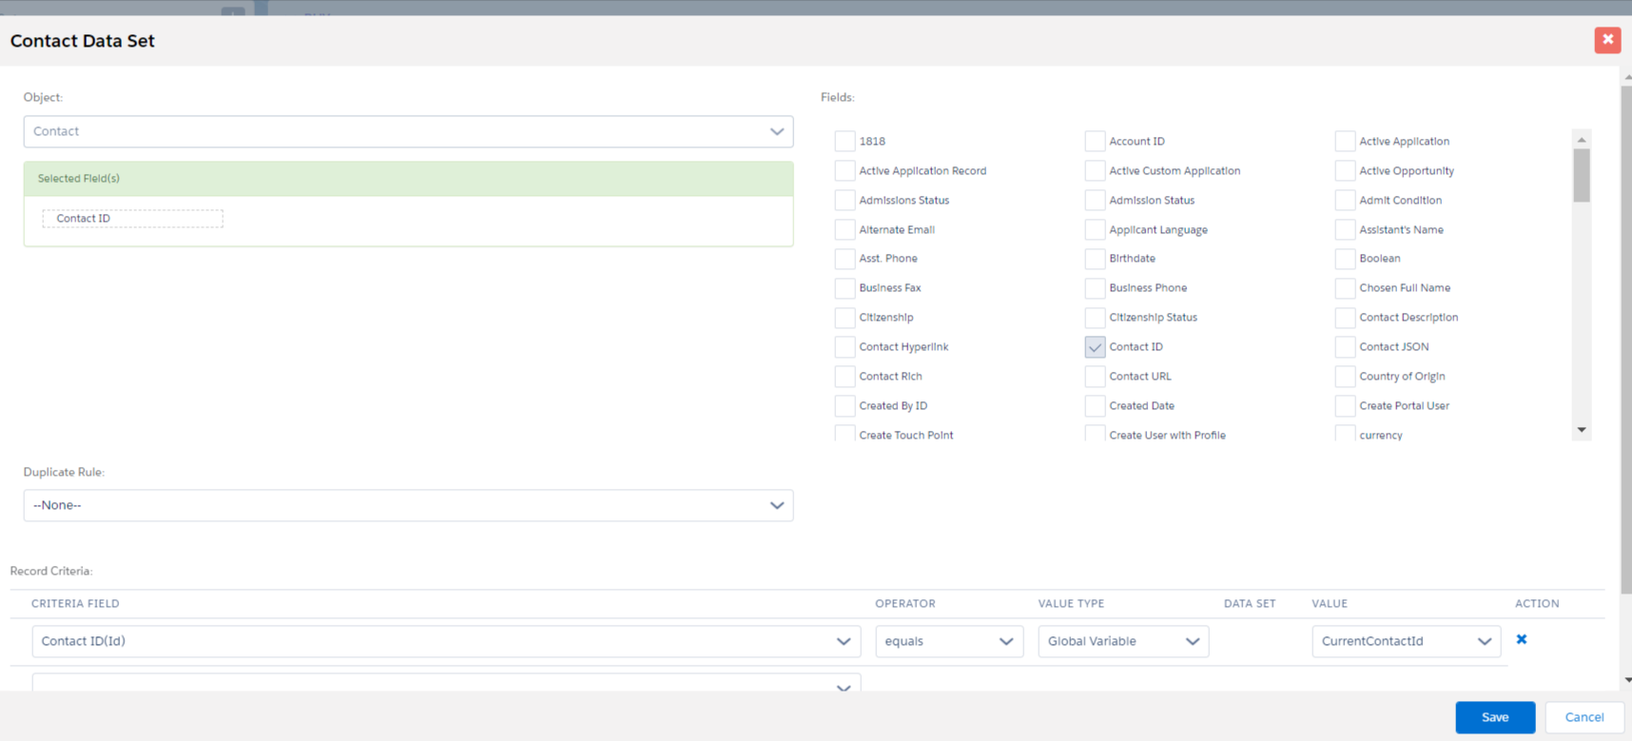Expand the Duplicate Rule dropdown

click(x=408, y=505)
